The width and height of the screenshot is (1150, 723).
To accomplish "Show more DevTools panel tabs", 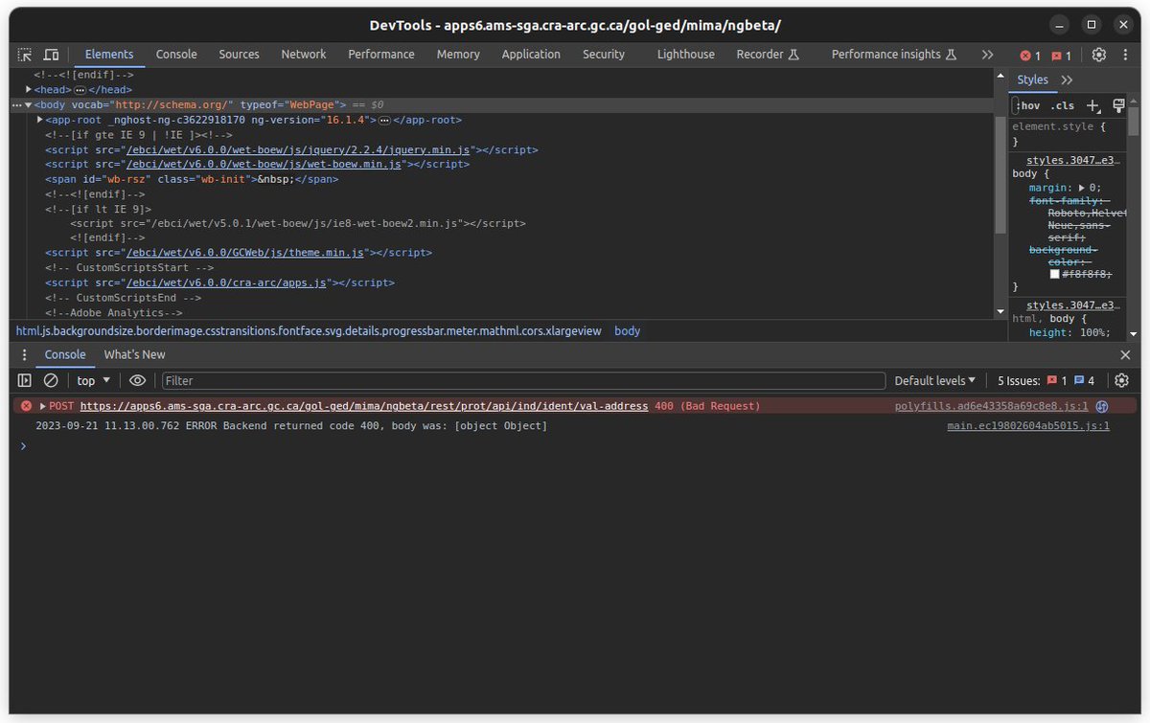I will coord(987,55).
